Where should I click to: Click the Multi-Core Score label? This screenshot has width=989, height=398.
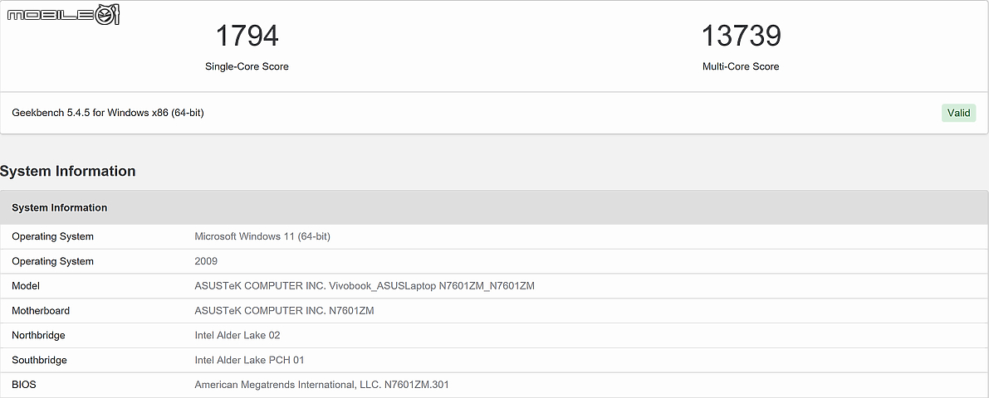[x=741, y=66]
